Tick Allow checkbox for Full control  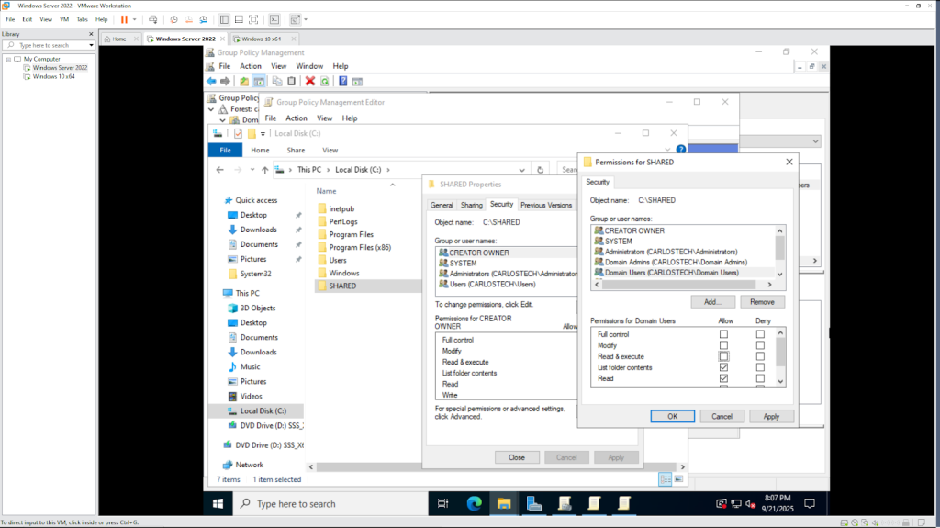pos(723,334)
